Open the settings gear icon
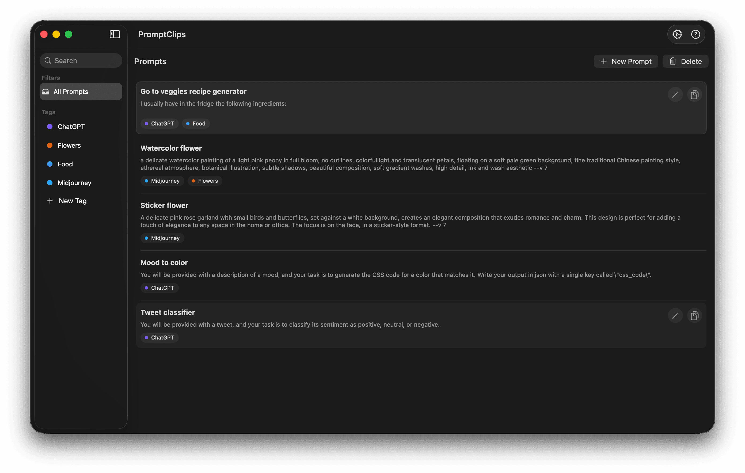The width and height of the screenshot is (745, 473). pos(677,34)
